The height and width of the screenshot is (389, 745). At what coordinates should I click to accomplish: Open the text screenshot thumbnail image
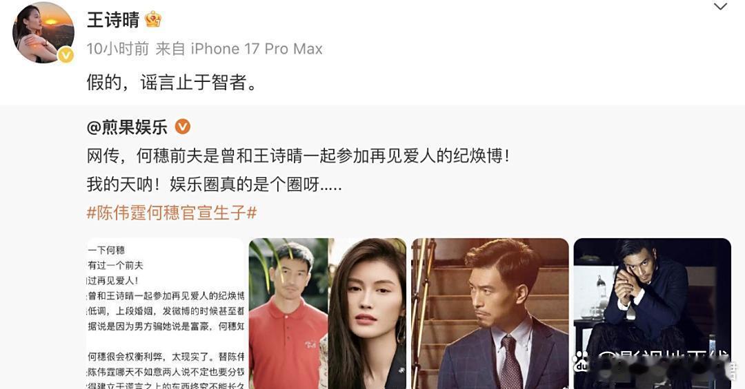click(166, 313)
